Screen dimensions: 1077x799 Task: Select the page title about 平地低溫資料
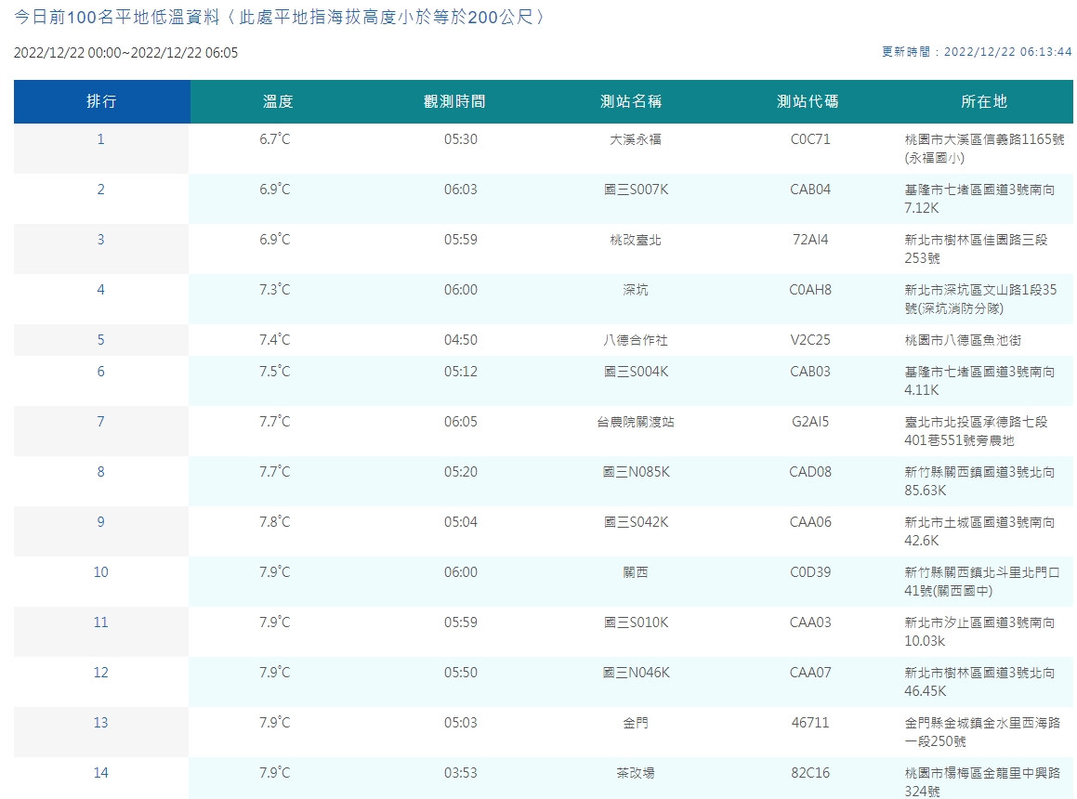(280, 17)
